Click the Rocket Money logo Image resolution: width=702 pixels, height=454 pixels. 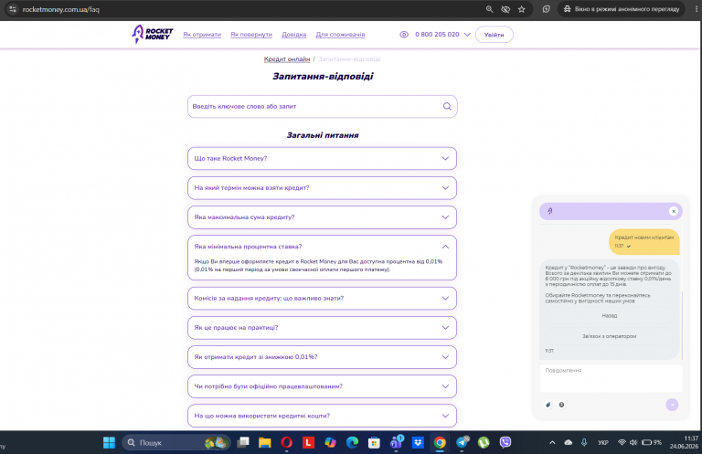(x=153, y=35)
